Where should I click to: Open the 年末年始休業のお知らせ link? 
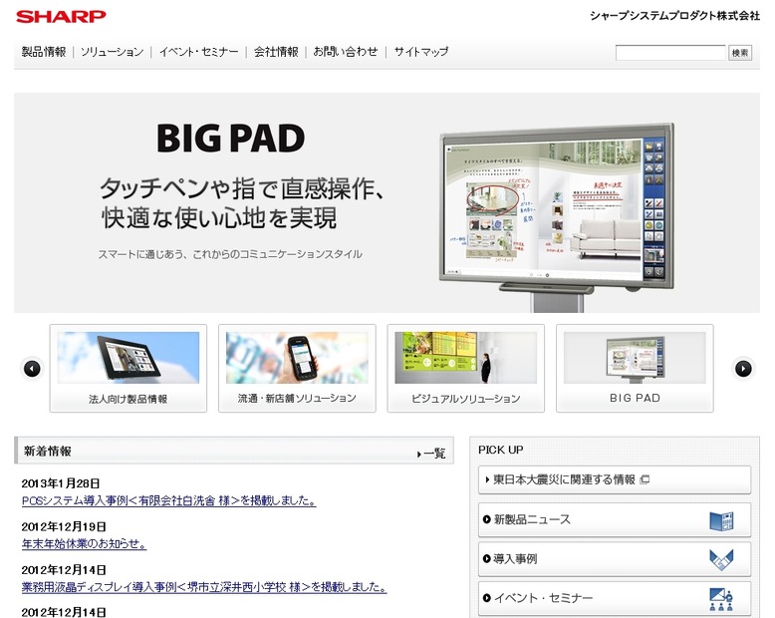tap(84, 544)
